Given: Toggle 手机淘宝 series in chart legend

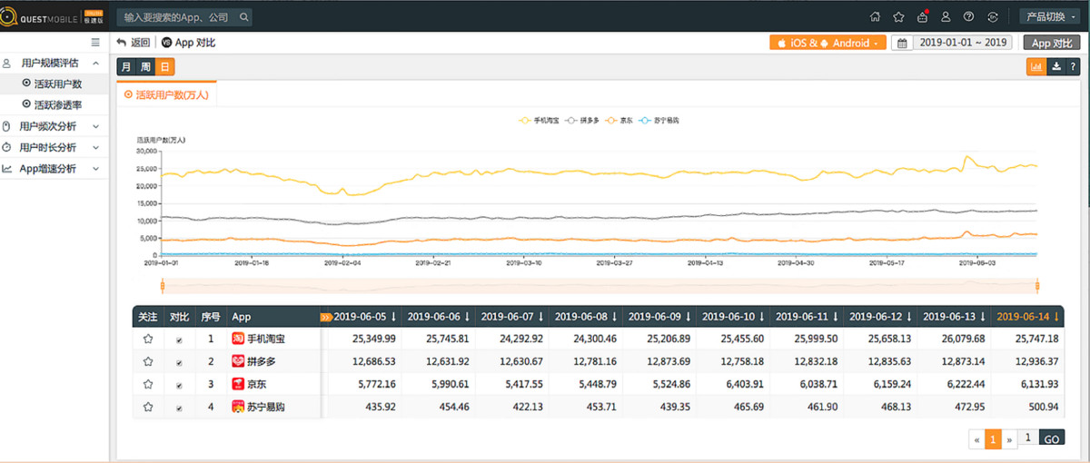Looking at the screenshot, I should click(x=538, y=120).
